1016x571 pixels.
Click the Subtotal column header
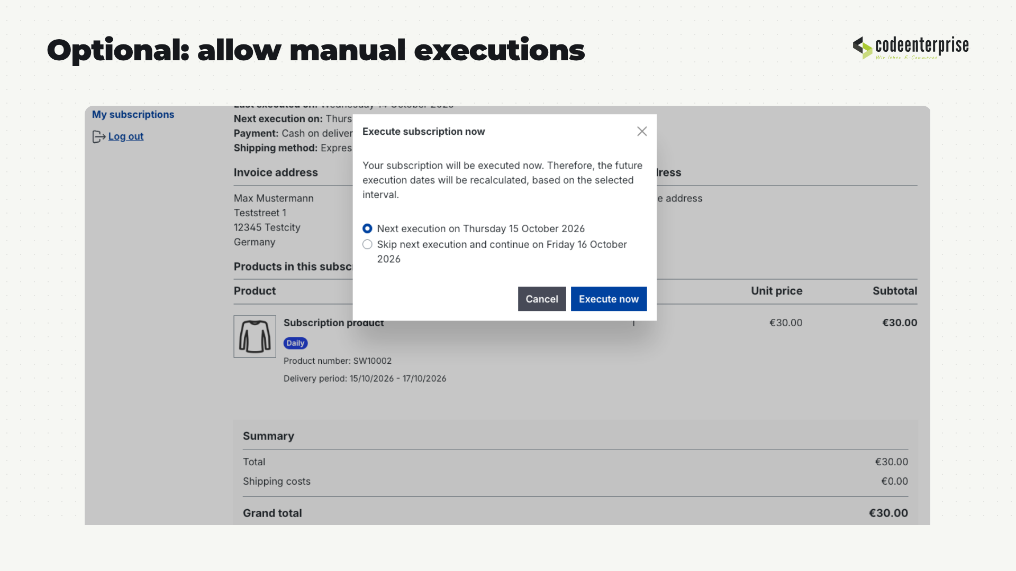[x=895, y=291]
